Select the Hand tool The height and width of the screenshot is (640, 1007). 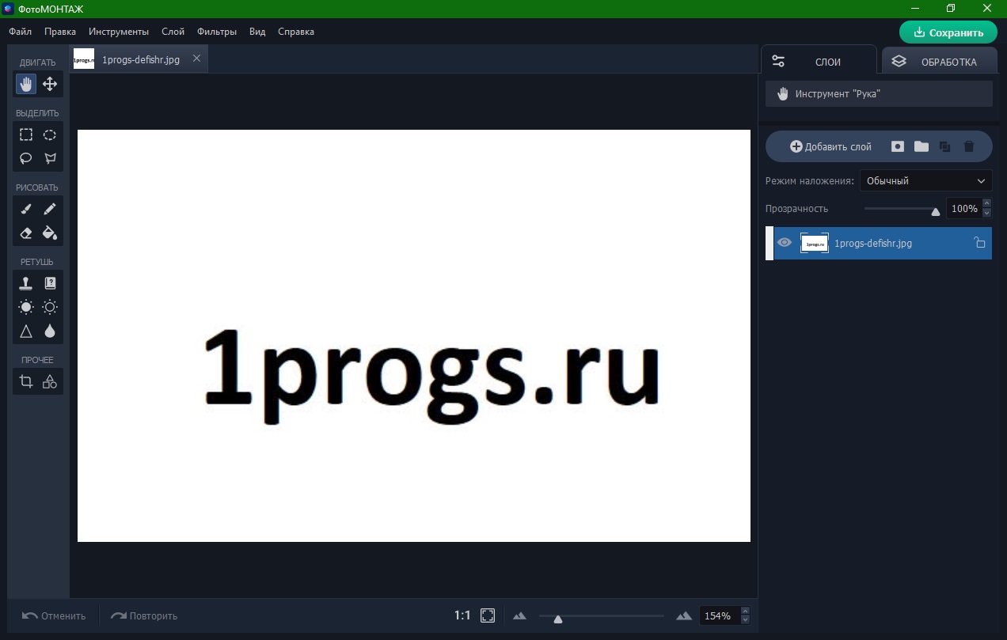point(25,84)
